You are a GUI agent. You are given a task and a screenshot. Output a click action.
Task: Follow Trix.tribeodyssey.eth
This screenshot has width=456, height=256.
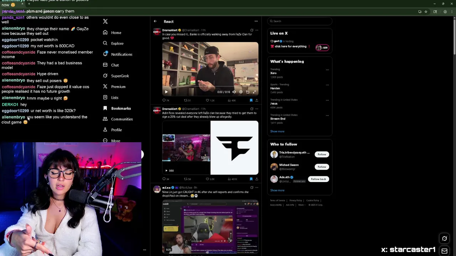tap(322, 154)
